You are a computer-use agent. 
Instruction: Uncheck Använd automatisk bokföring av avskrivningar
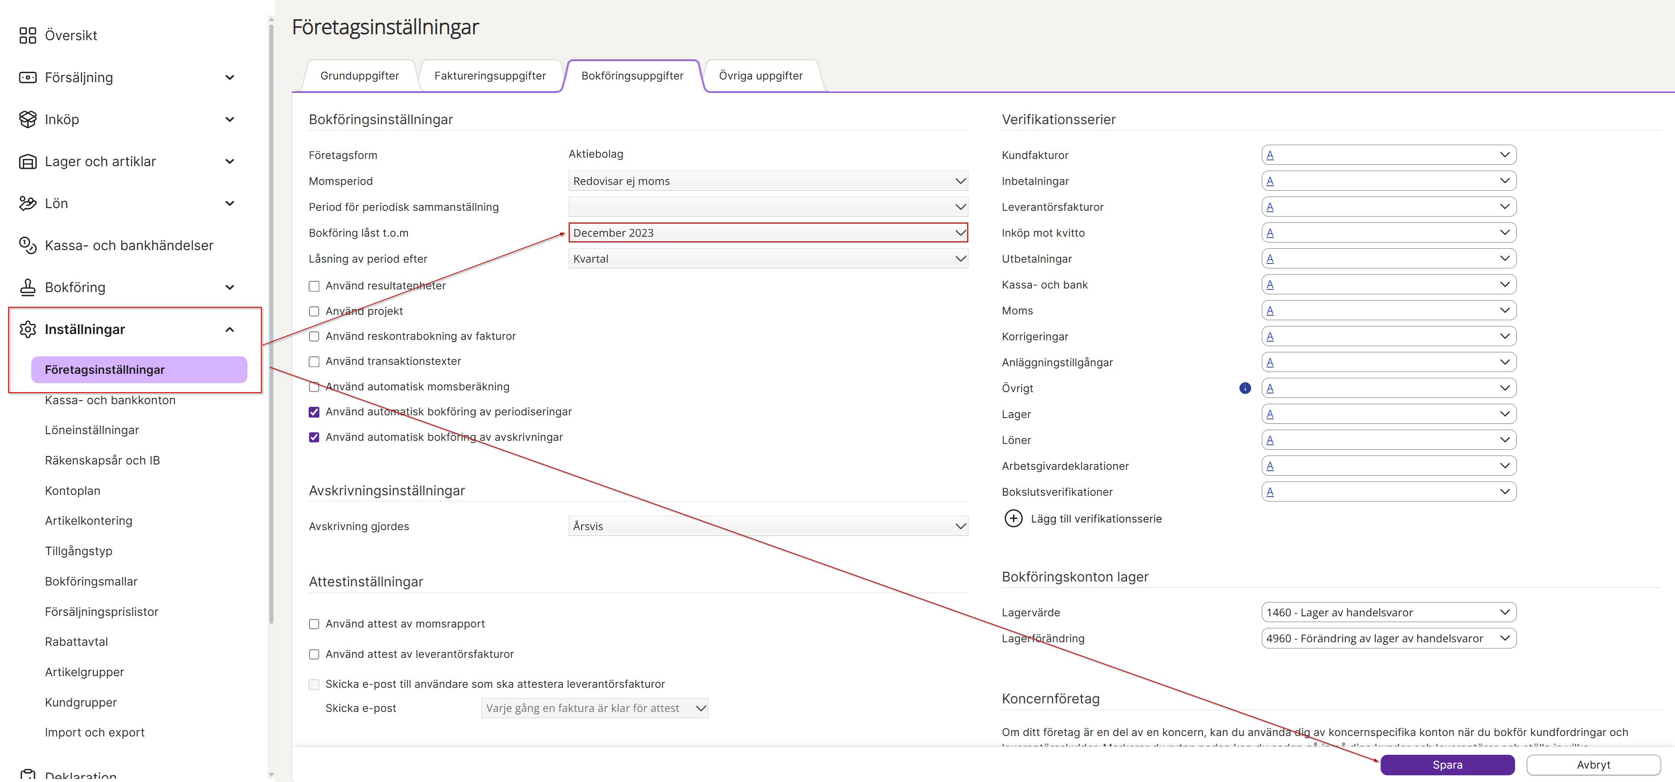pyautogui.click(x=314, y=437)
